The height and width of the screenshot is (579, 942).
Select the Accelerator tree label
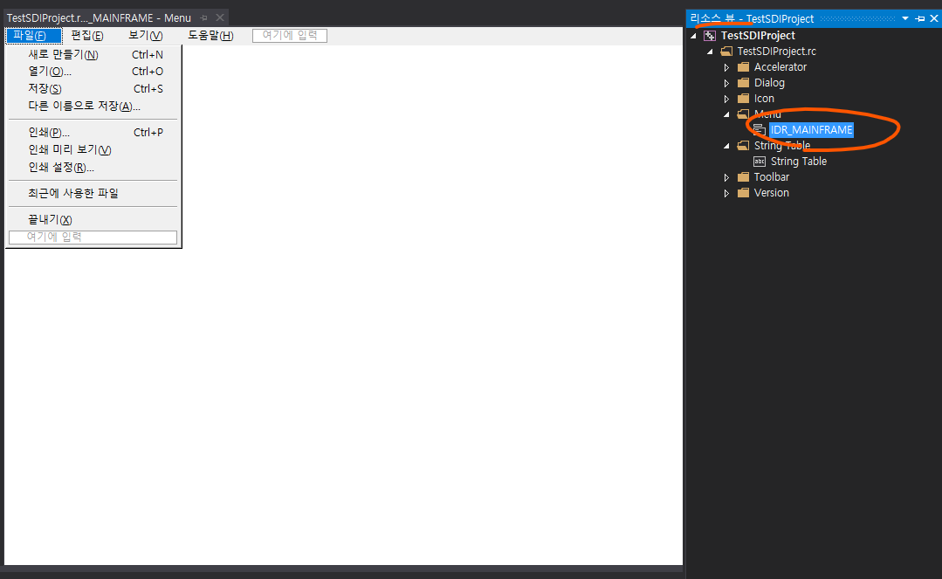click(x=780, y=66)
